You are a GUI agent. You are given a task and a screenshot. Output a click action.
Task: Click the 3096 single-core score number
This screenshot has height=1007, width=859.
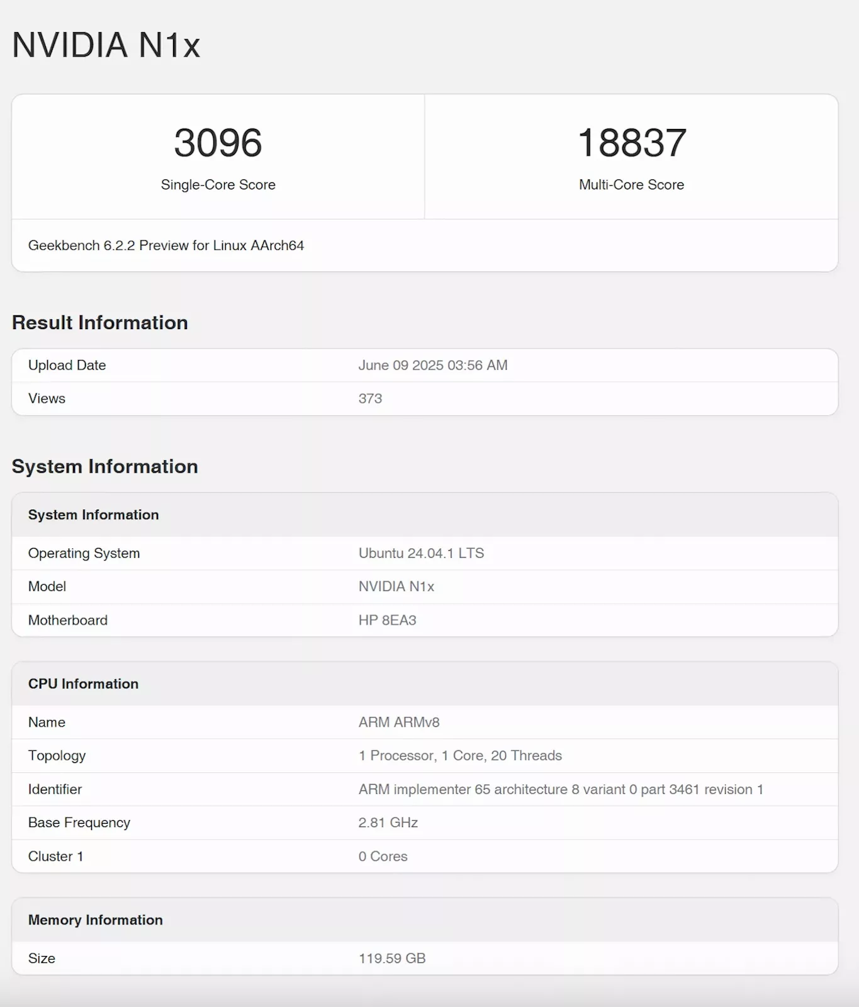tap(218, 143)
